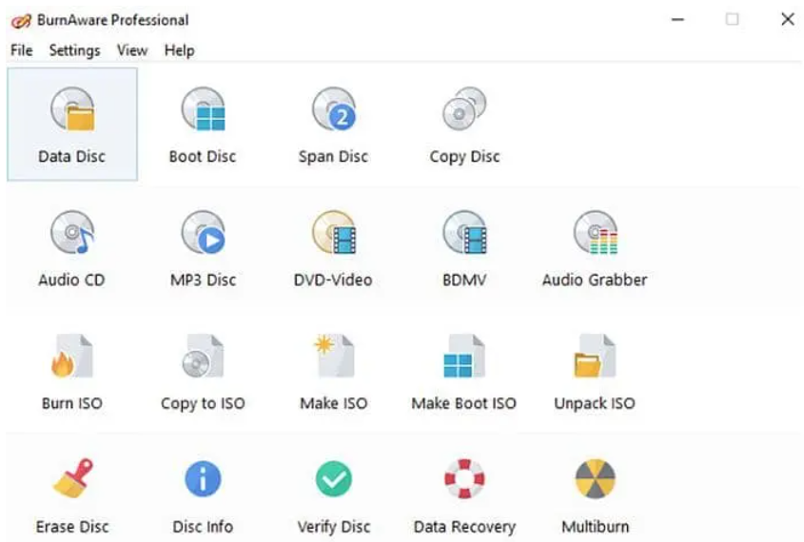Click the BurnAware logo in title bar
804x542 pixels.
[21, 21]
